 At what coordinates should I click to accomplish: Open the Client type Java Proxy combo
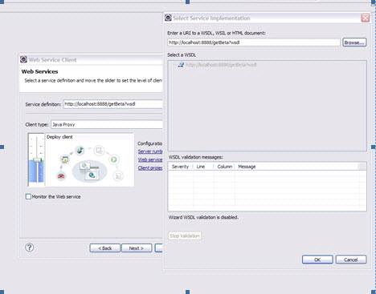107,124
